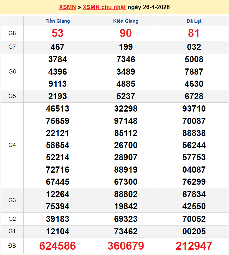Screen dimensions: 229x255
Task: Click the G4 row label
Action: [12, 145]
